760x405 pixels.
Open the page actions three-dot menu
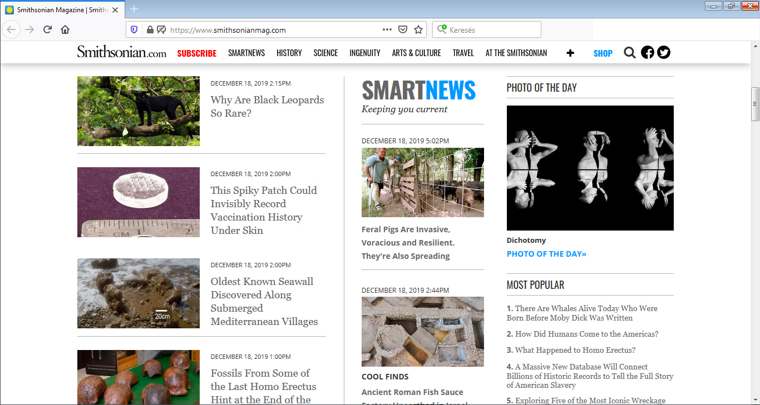(387, 29)
